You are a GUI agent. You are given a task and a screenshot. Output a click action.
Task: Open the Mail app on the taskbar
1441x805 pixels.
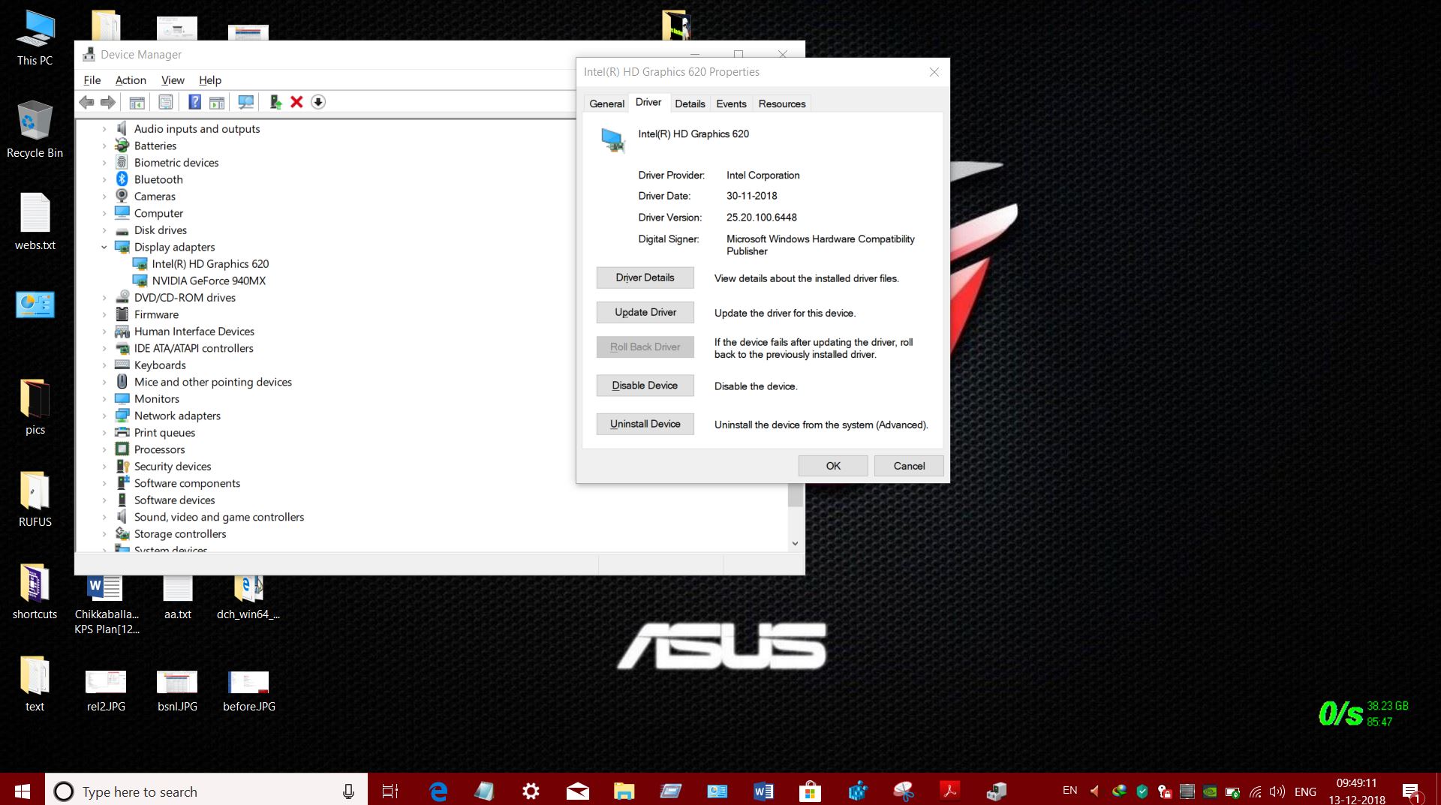click(x=577, y=791)
